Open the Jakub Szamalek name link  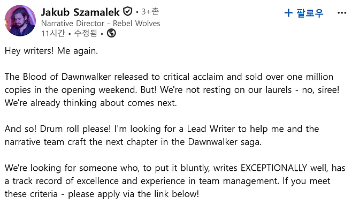[x=80, y=12]
